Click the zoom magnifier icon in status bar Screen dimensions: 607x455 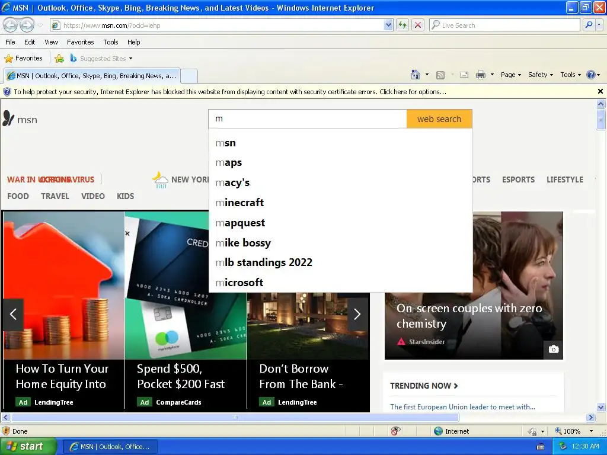click(558, 431)
